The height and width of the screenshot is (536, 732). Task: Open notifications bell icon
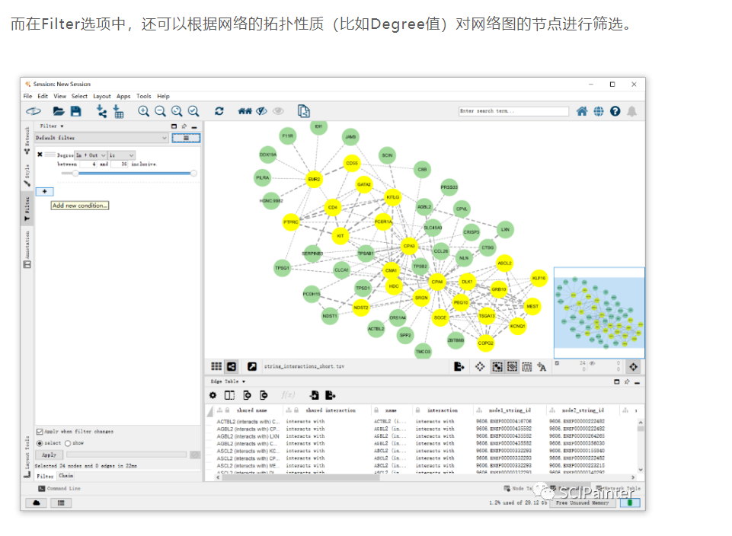click(631, 111)
